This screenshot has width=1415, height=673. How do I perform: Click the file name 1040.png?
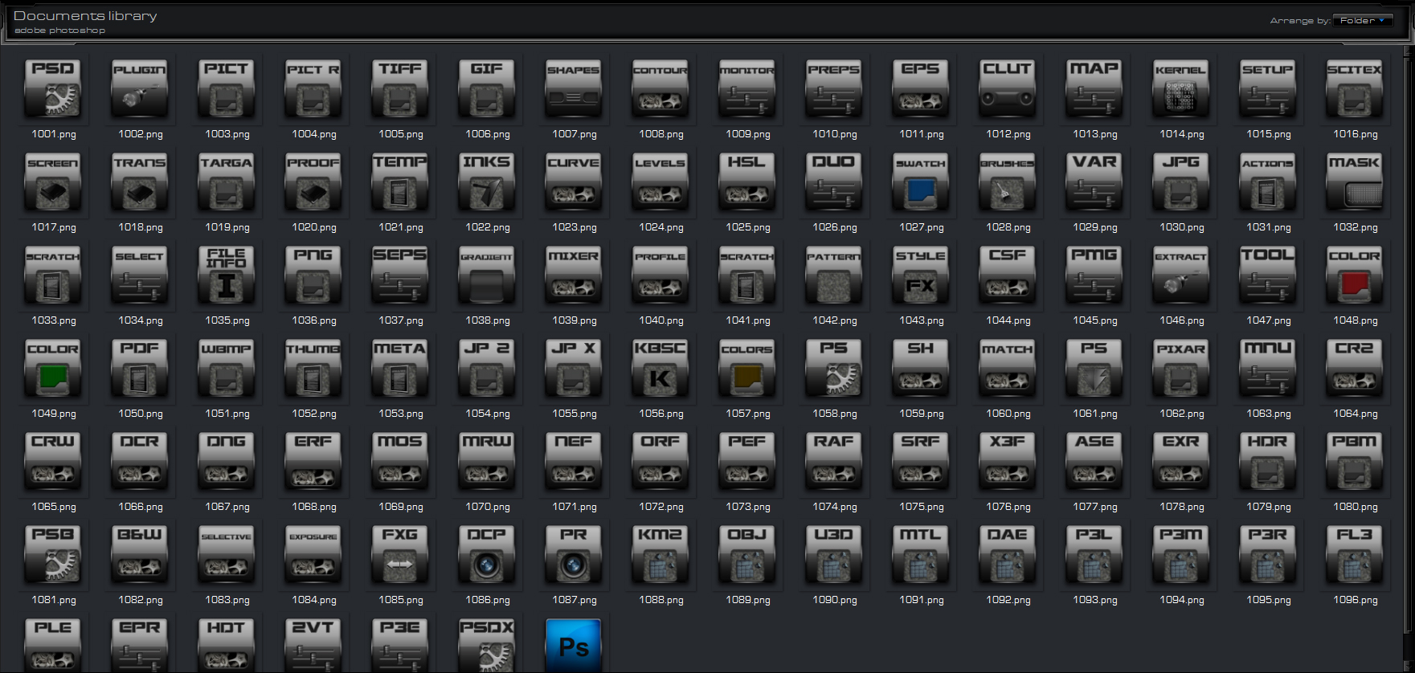pos(661,320)
